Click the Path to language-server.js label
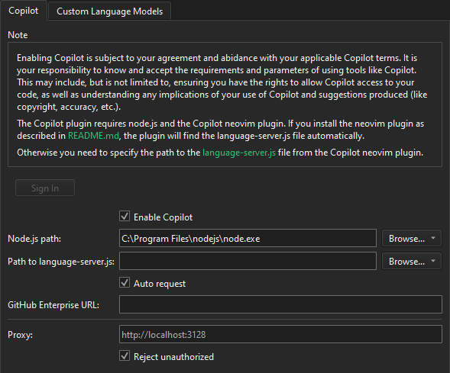 (x=61, y=262)
